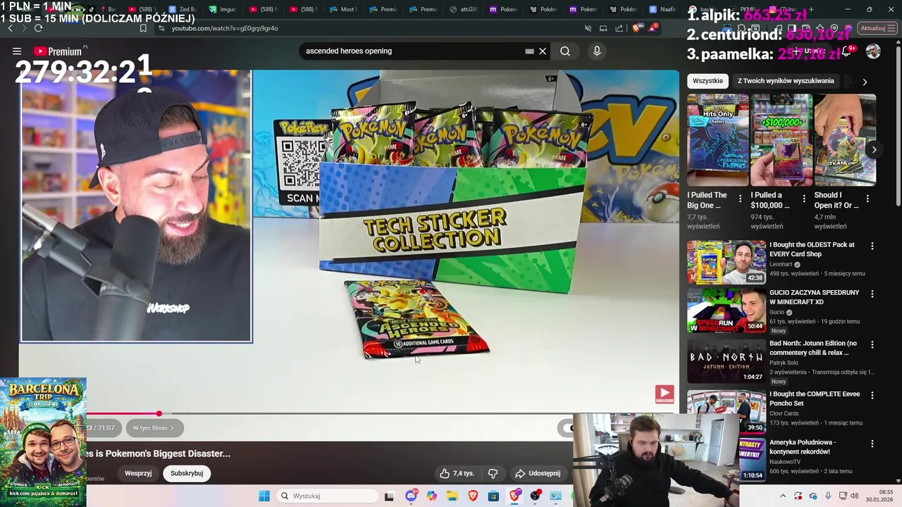902x507 pixels.
Task: Open the YouTube notifications bell
Action: coord(847,51)
